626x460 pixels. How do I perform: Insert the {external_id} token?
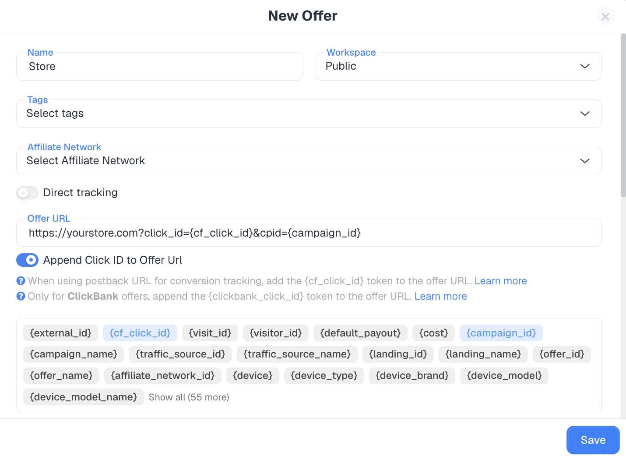click(60, 333)
